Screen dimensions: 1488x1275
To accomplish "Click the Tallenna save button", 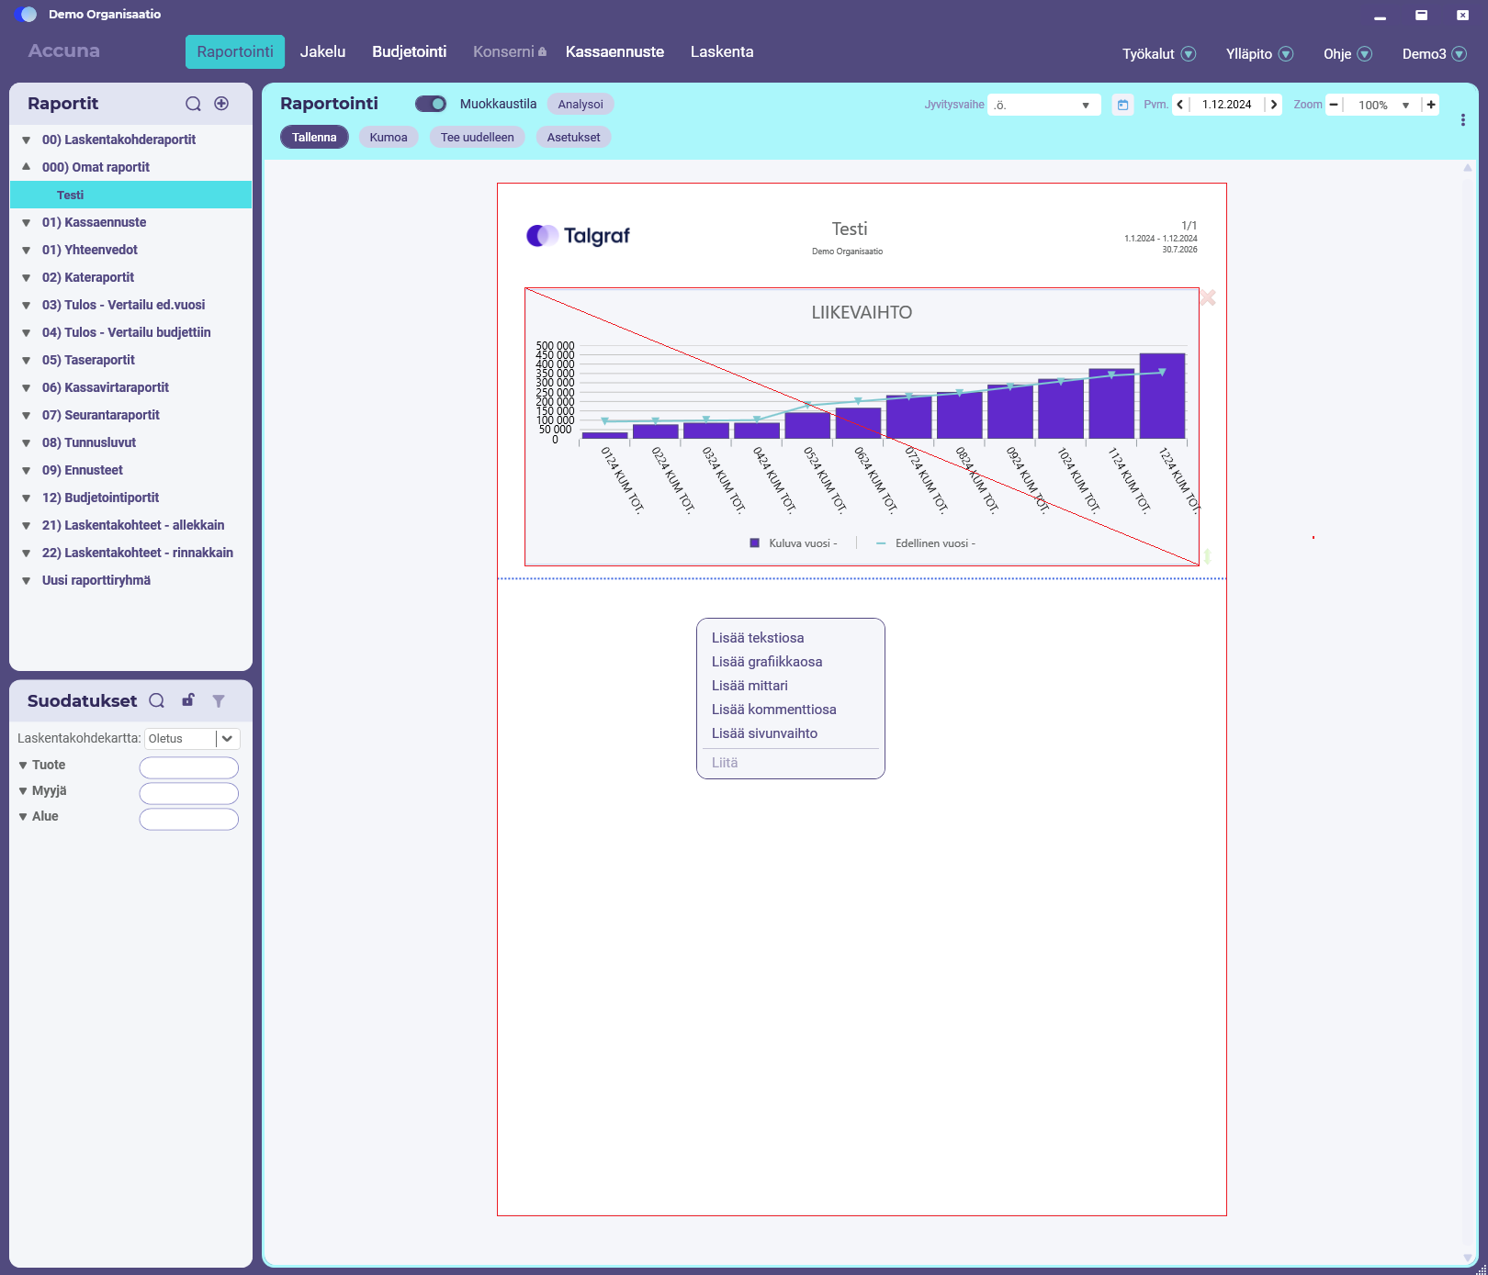I will click(314, 138).
